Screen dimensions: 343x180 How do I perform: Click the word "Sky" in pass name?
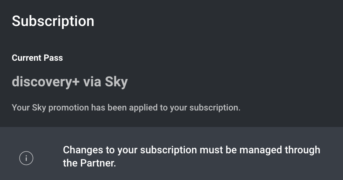coord(116,82)
